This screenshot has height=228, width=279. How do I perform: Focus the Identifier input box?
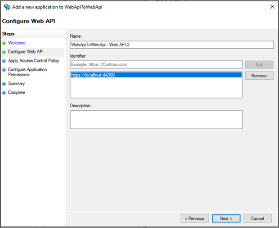pyautogui.click(x=156, y=64)
